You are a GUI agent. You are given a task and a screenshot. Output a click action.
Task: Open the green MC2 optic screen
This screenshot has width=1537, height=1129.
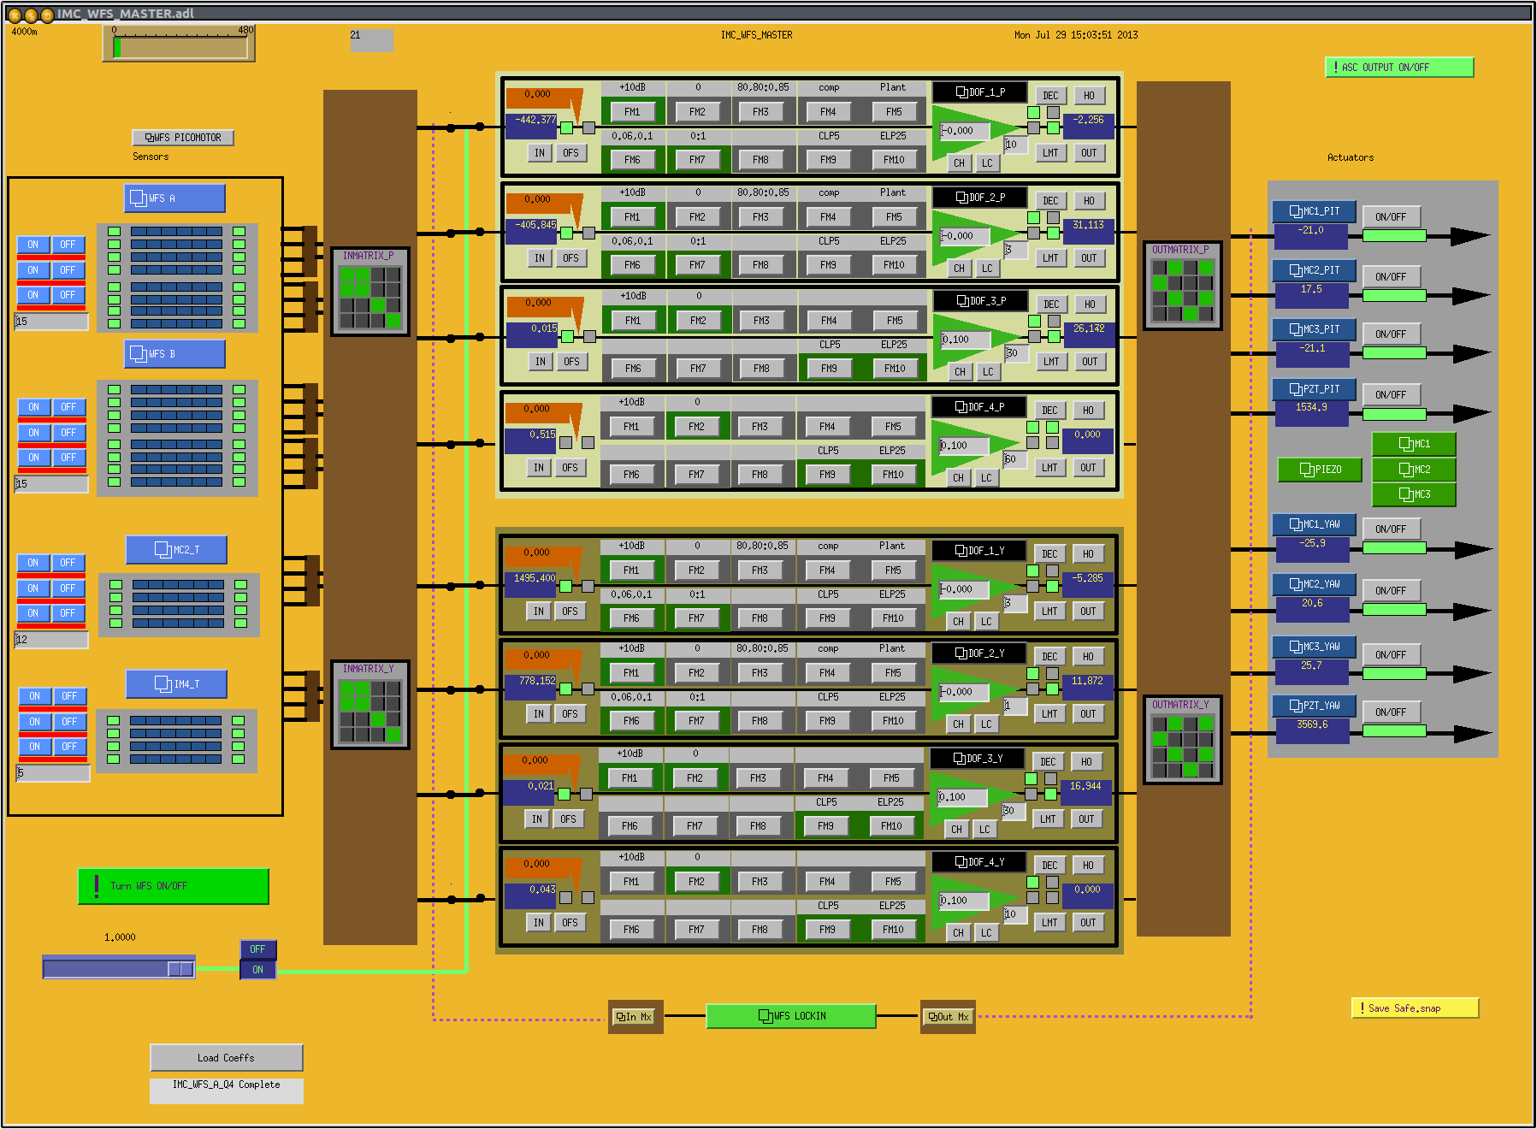[1414, 470]
